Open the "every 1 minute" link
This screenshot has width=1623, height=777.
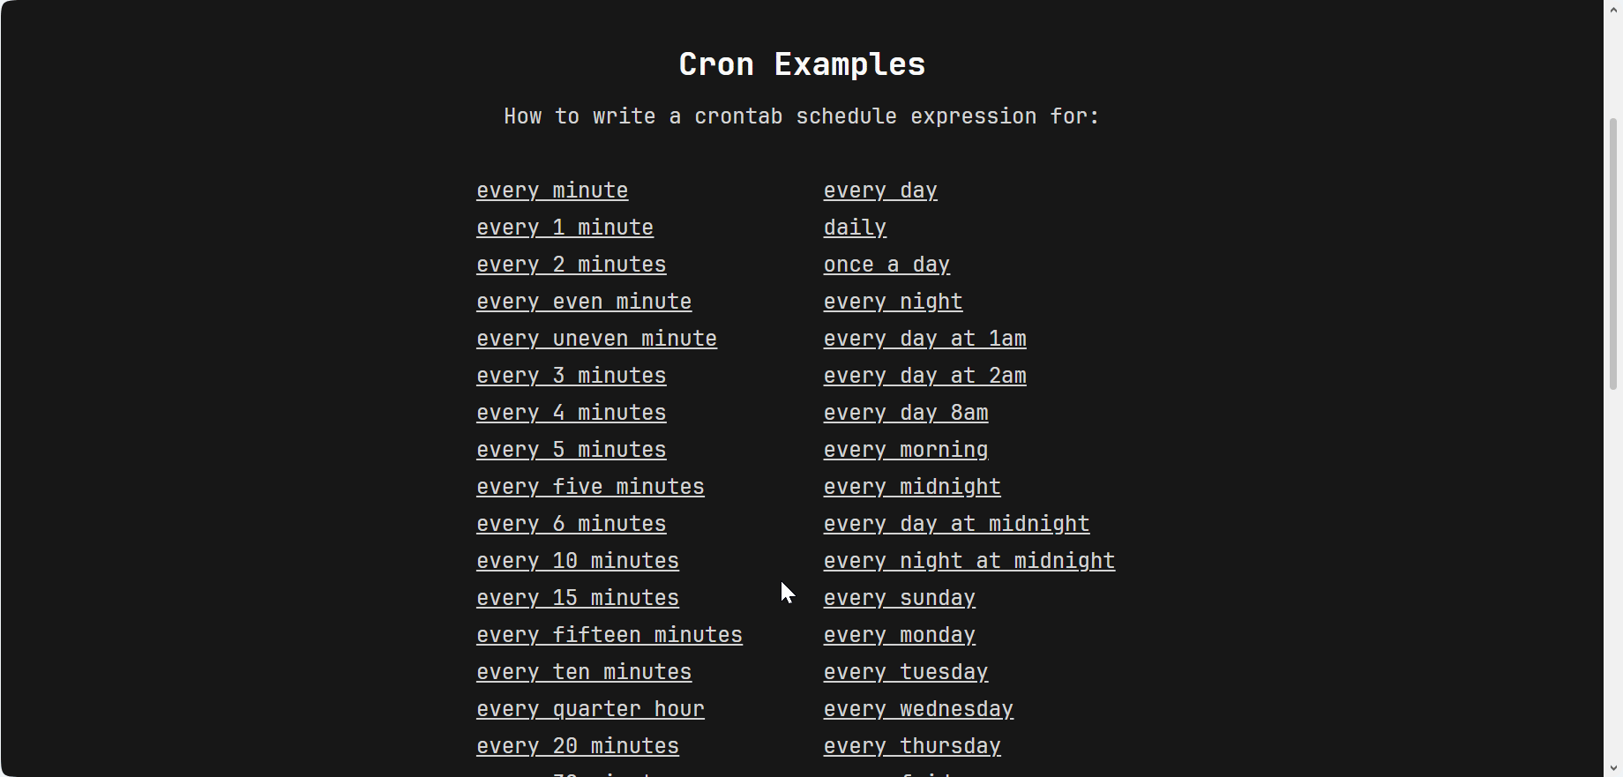click(x=565, y=228)
